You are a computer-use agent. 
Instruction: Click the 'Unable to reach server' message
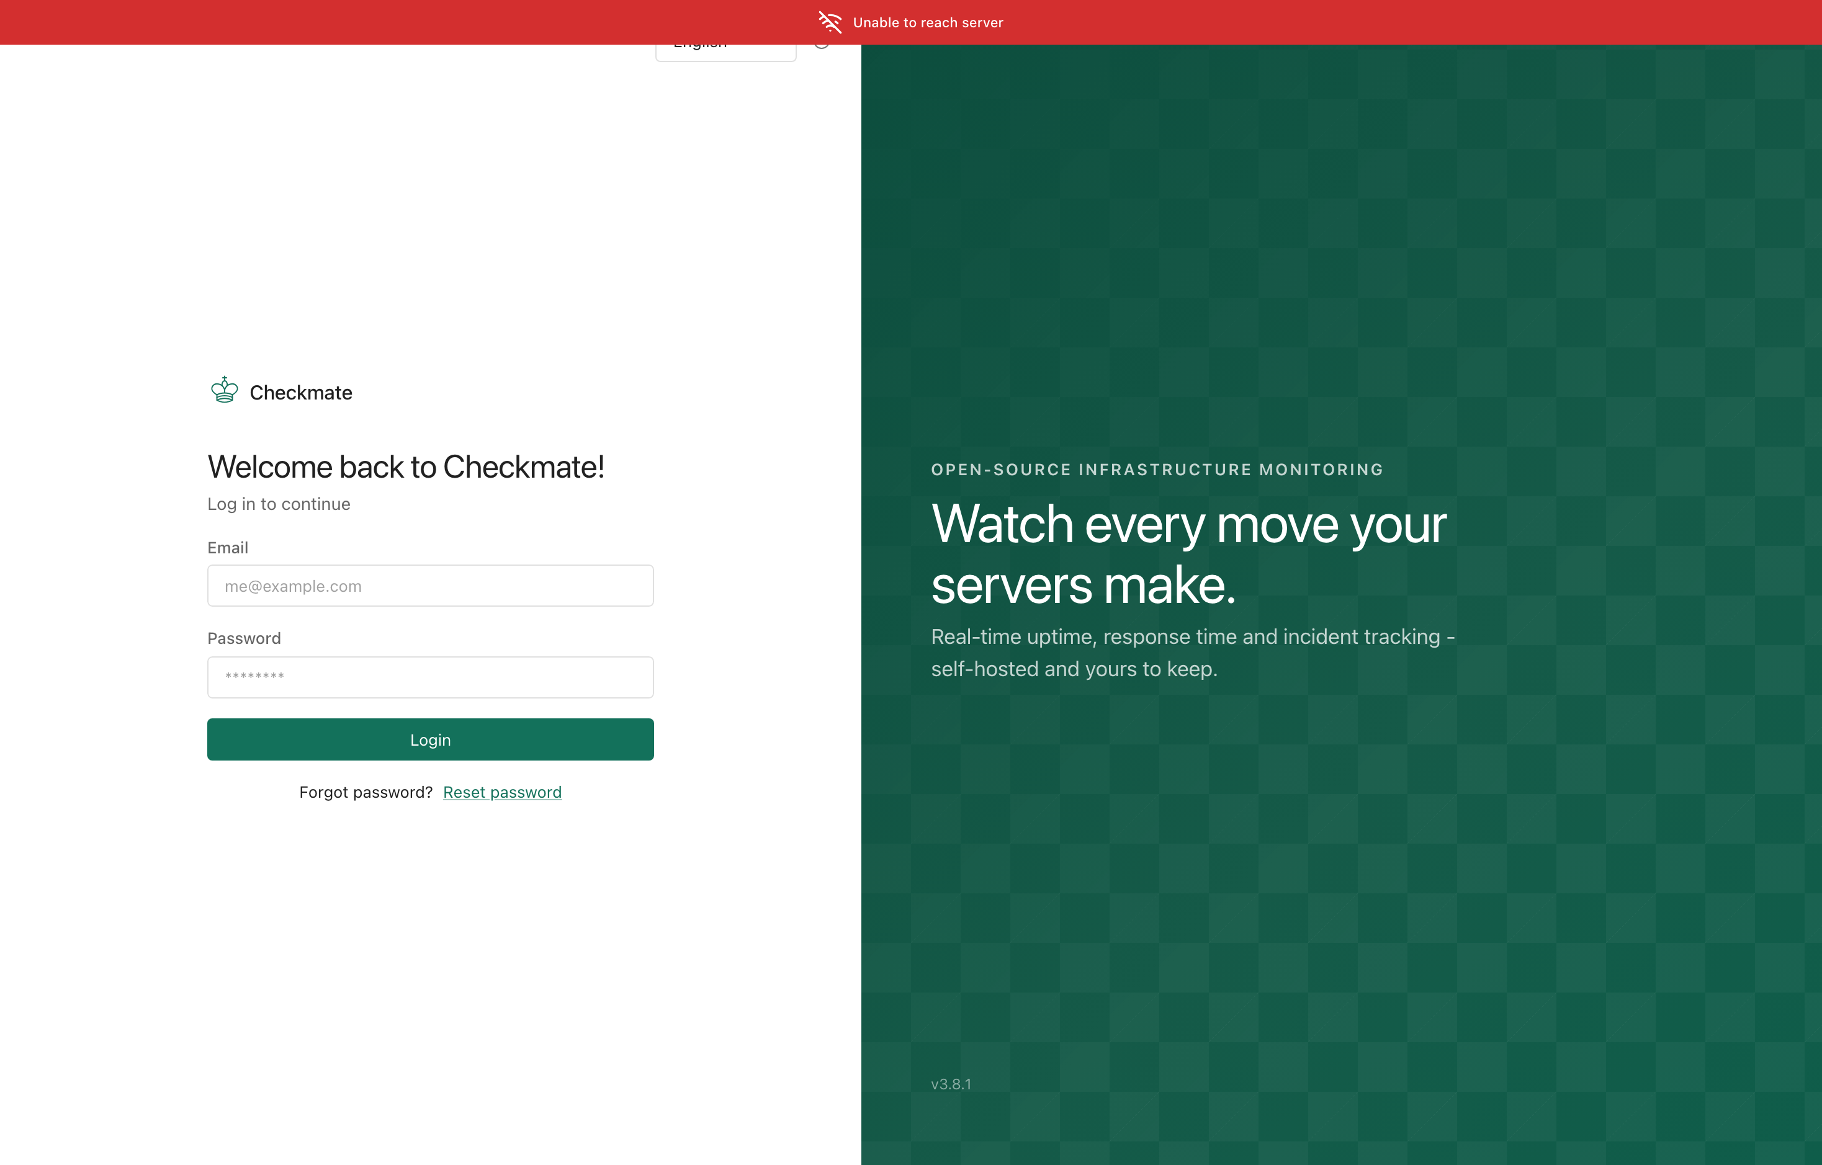[x=928, y=23]
